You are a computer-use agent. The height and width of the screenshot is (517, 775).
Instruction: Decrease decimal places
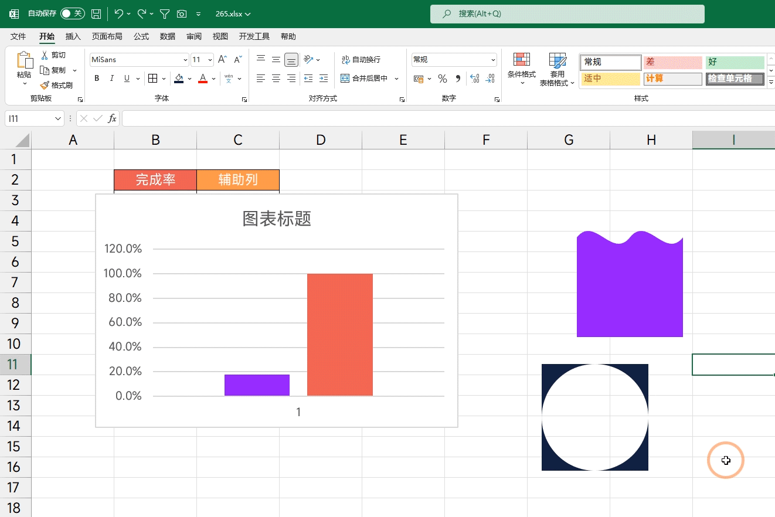click(490, 79)
